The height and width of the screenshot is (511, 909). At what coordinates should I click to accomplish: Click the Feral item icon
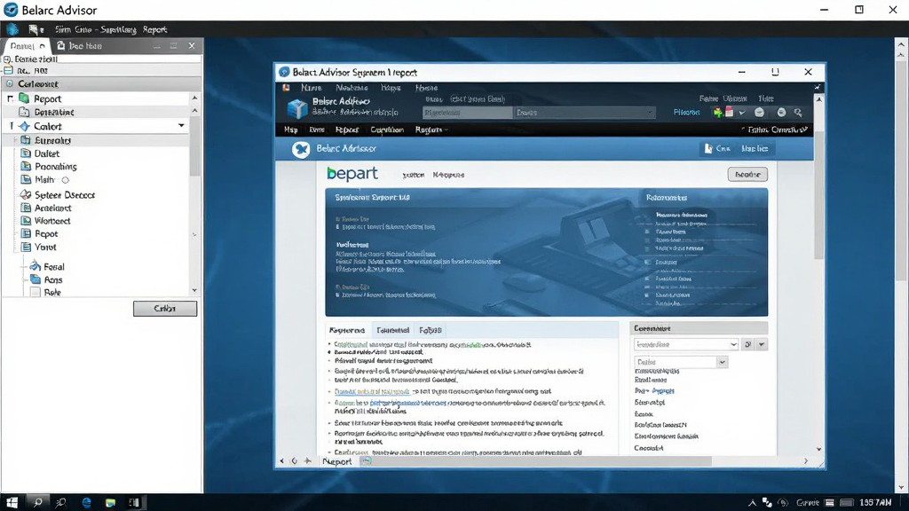click(x=36, y=266)
